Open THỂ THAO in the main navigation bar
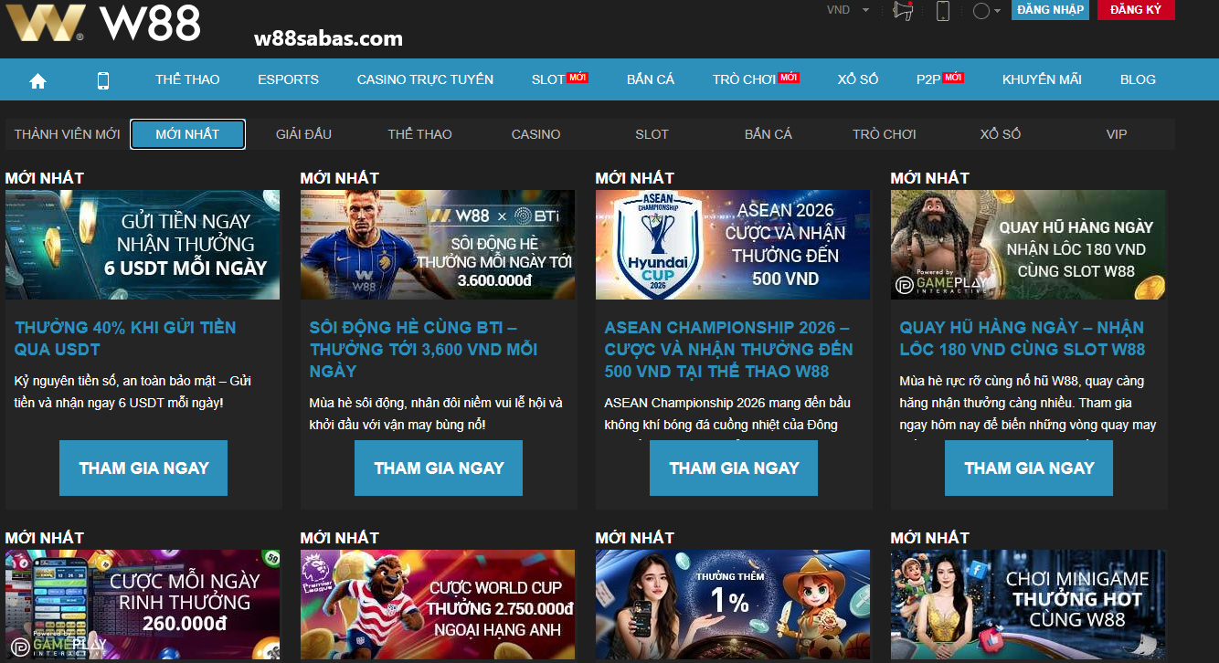This screenshot has height=663, width=1219. [187, 79]
